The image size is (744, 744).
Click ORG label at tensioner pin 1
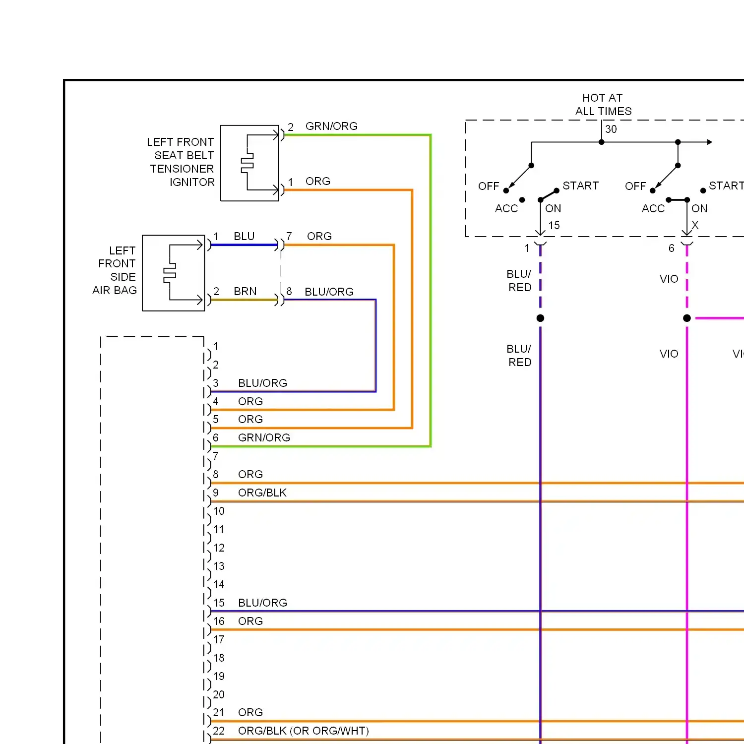tap(318, 182)
